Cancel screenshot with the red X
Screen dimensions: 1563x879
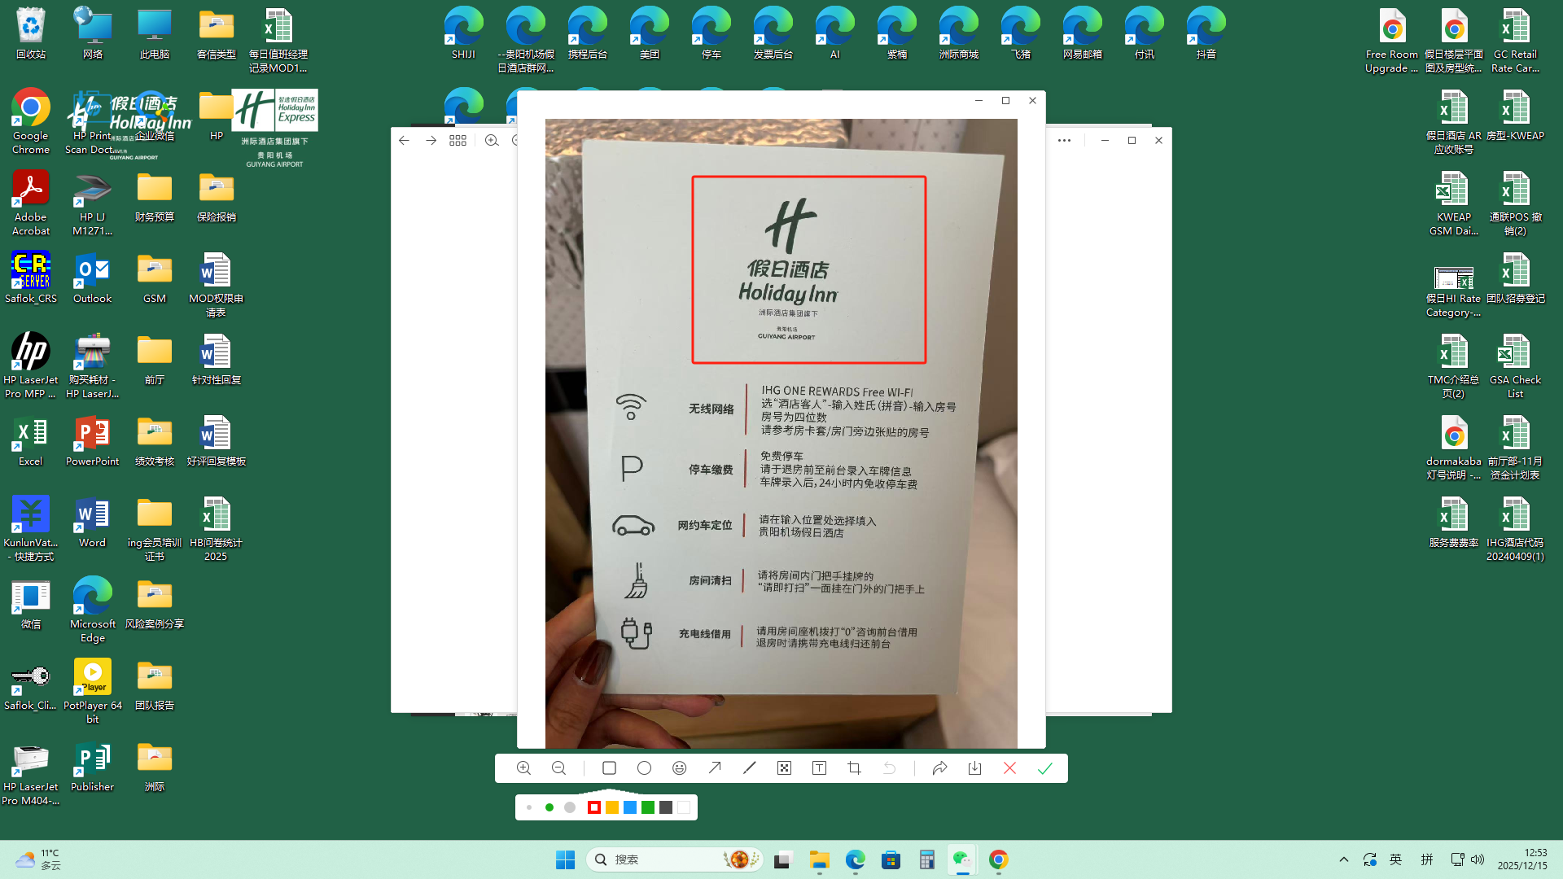(x=1009, y=768)
